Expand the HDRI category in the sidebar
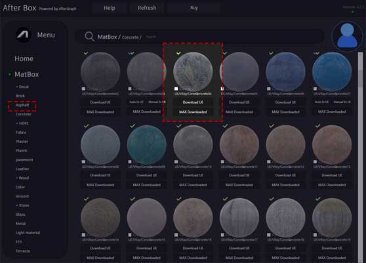 click(x=22, y=123)
